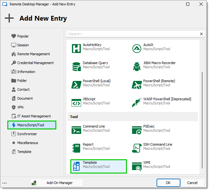The width and height of the screenshot is (210, 191).
Task: Select the VBScript code icon
Action: [76, 103]
